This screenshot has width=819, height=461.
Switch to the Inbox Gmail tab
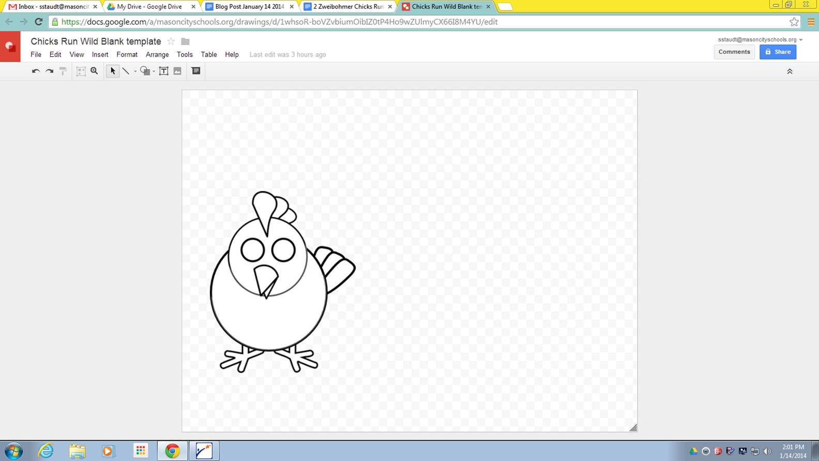coord(53,7)
